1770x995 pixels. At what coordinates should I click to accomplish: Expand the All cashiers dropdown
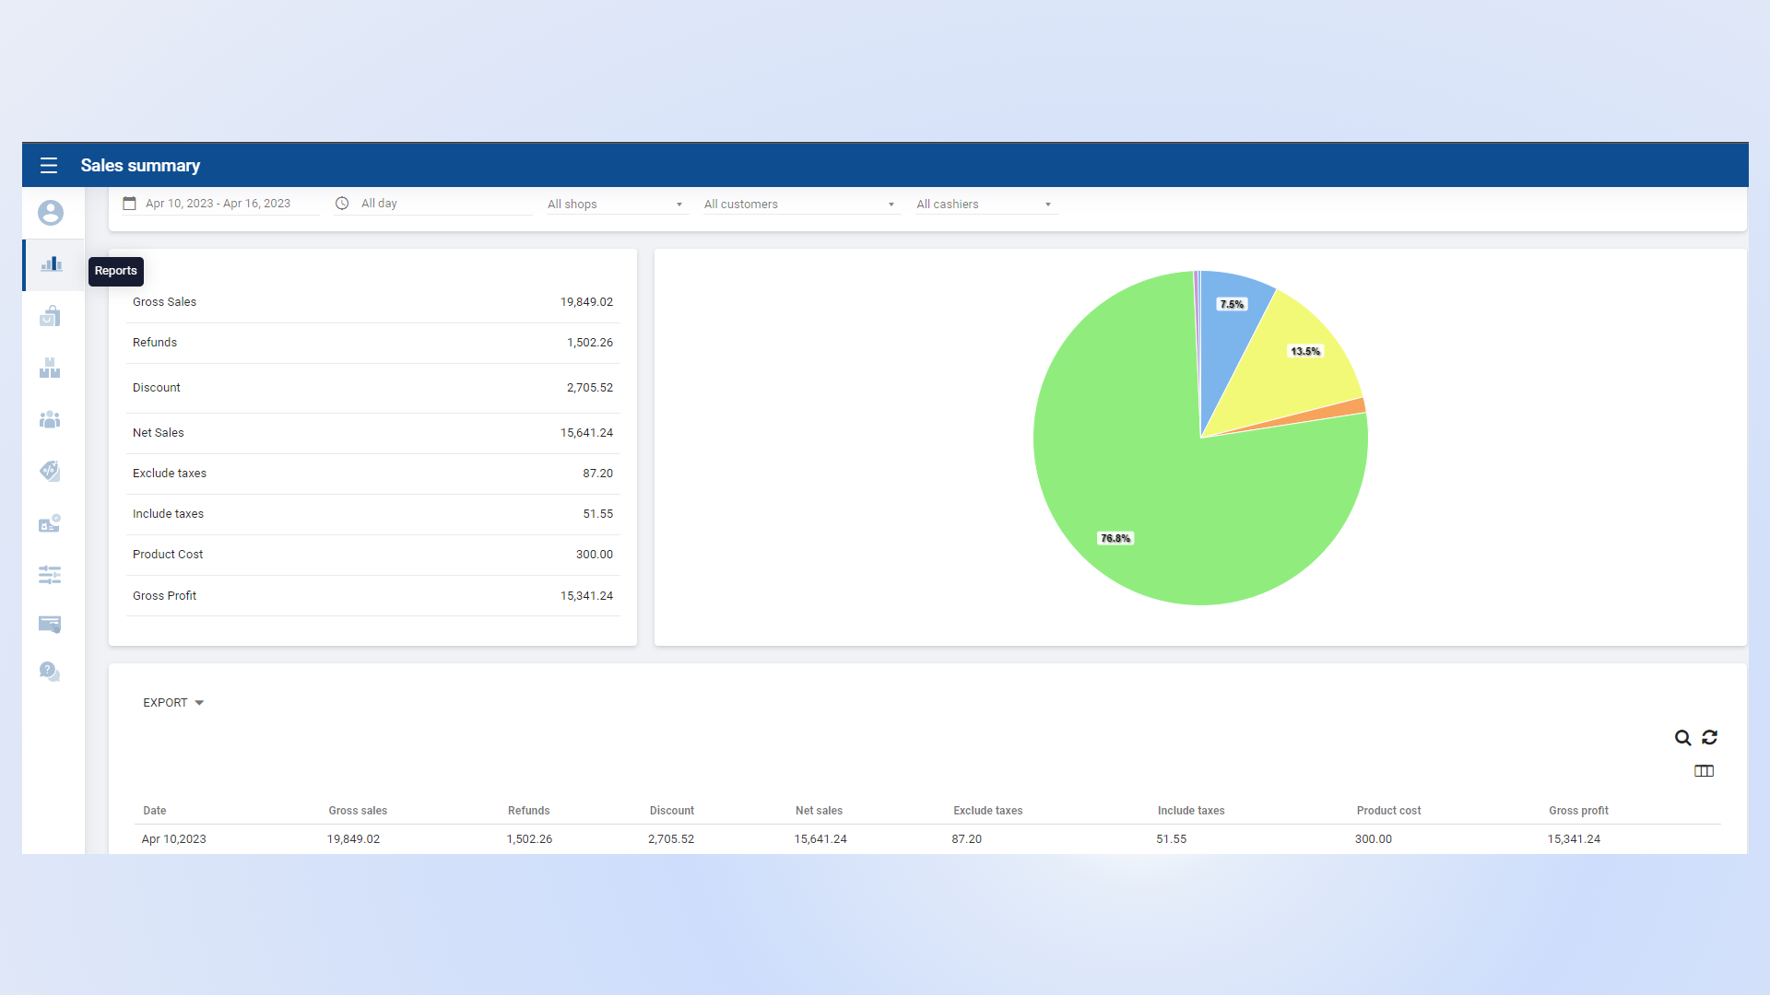pyautogui.click(x=984, y=205)
